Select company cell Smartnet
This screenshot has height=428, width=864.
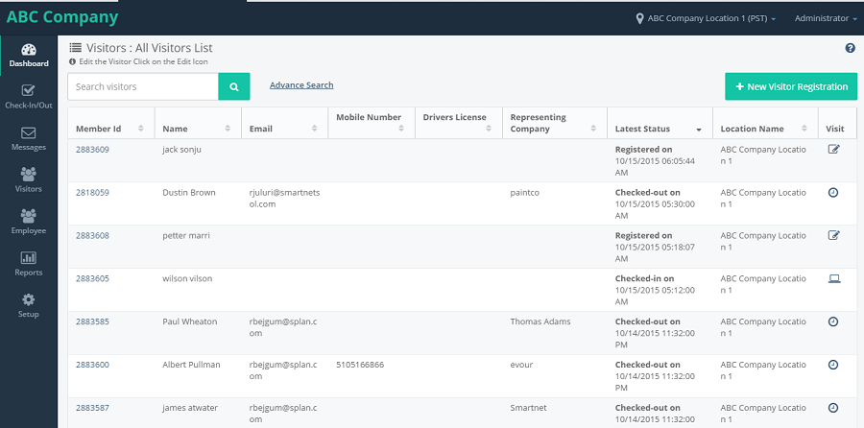528,408
